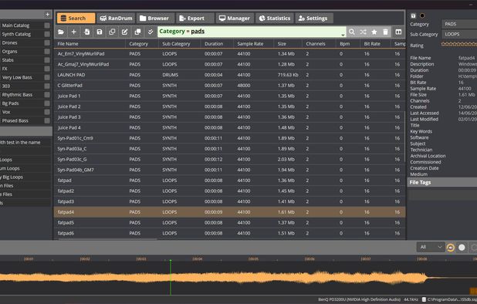
Task: Select the Ac_Em7_VinylWurliPad row
Action: point(230,54)
